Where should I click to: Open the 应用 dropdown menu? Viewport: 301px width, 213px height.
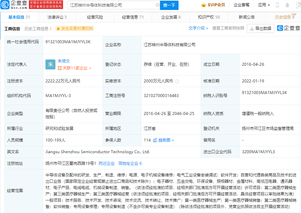[264, 5]
